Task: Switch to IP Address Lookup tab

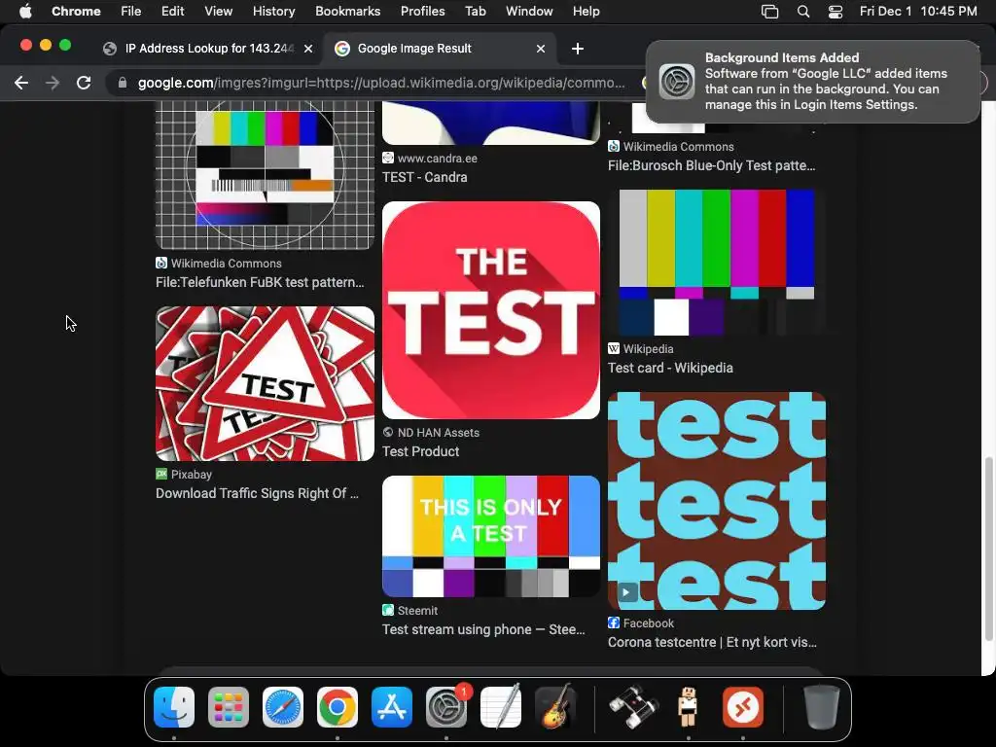Action: pyautogui.click(x=208, y=49)
